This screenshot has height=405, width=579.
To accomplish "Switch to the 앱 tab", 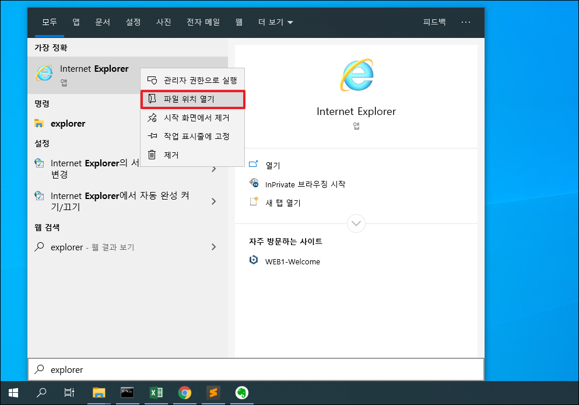I will 76,22.
